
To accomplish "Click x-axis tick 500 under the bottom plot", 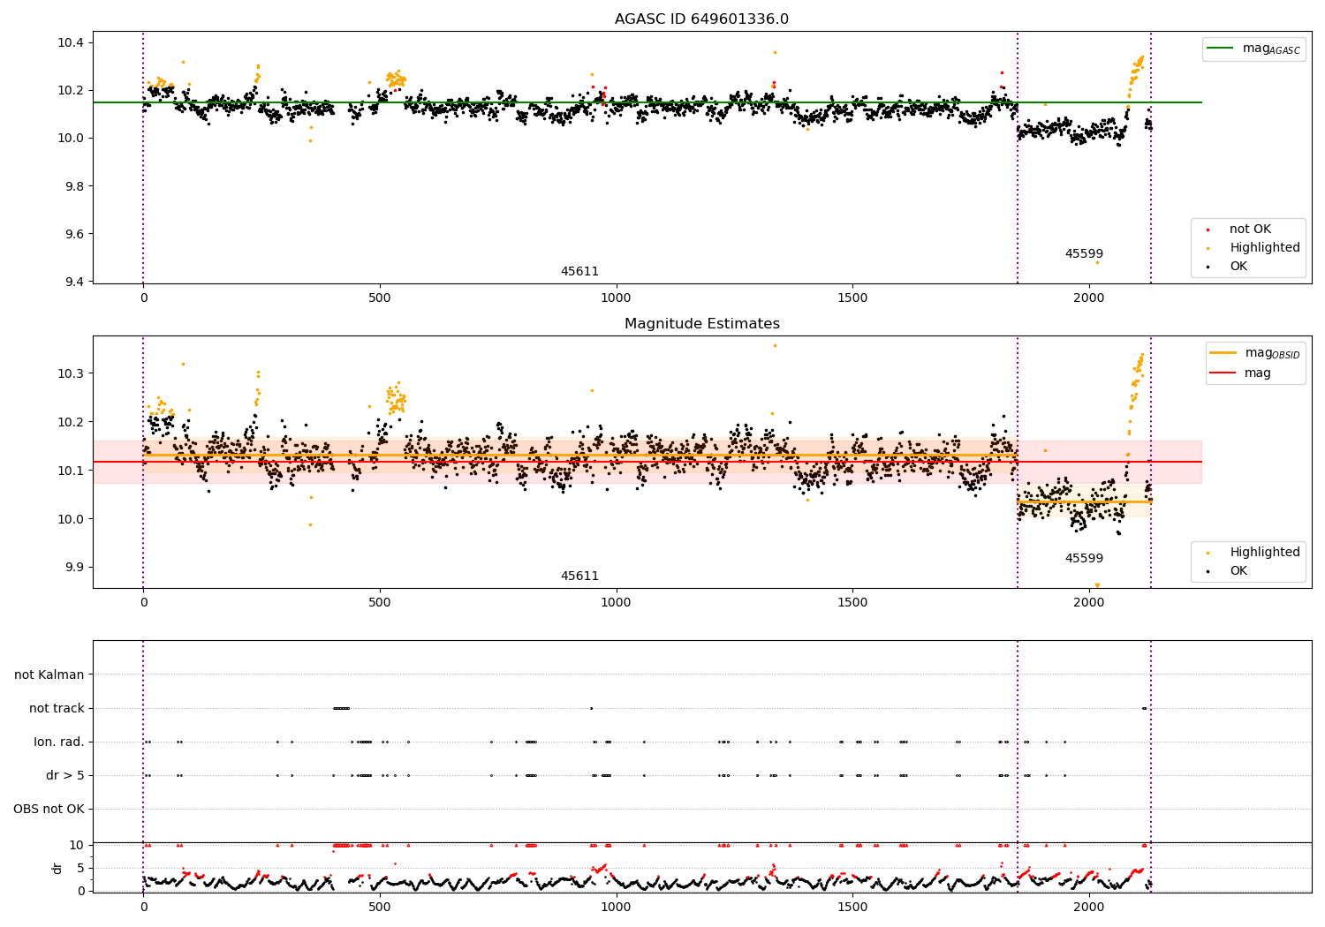I will coord(380,908).
